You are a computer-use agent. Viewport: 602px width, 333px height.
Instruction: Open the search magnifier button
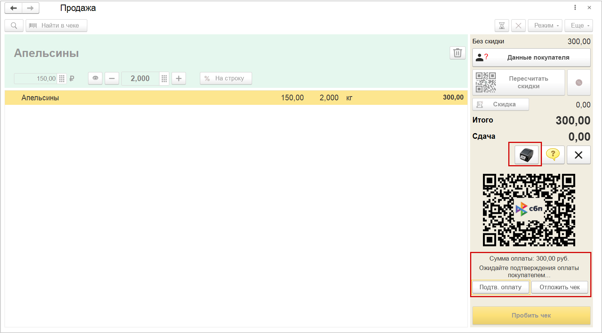pos(14,26)
